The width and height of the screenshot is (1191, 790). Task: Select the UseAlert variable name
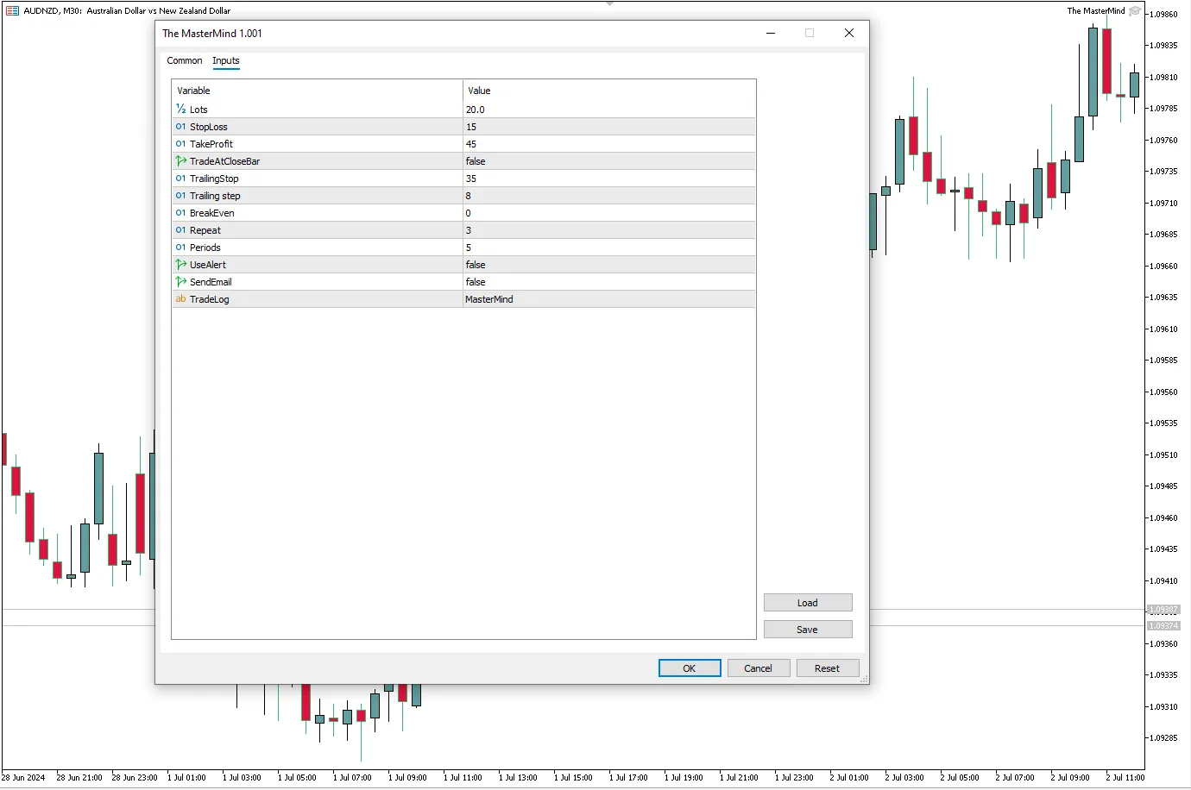click(x=208, y=265)
